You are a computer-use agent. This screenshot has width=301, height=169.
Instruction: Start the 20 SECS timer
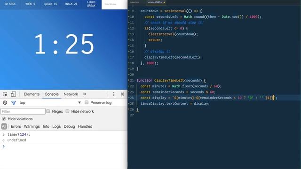(x=10, y=4)
